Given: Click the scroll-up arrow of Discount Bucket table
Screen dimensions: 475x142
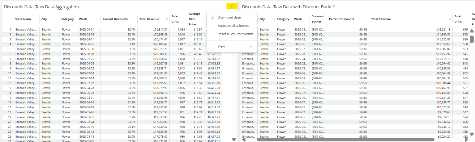Looking at the screenshot, I should (472, 31).
